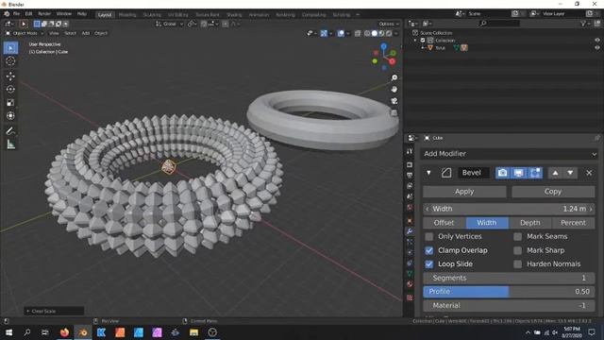Remove the Bevel modifier with X
Viewport: 604px width, 340px height.
point(589,173)
